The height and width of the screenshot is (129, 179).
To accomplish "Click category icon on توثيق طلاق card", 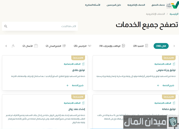I will click(83, 64).
